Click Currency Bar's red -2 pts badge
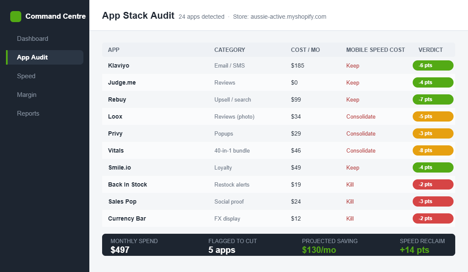This screenshot has width=468, height=272. click(x=433, y=218)
